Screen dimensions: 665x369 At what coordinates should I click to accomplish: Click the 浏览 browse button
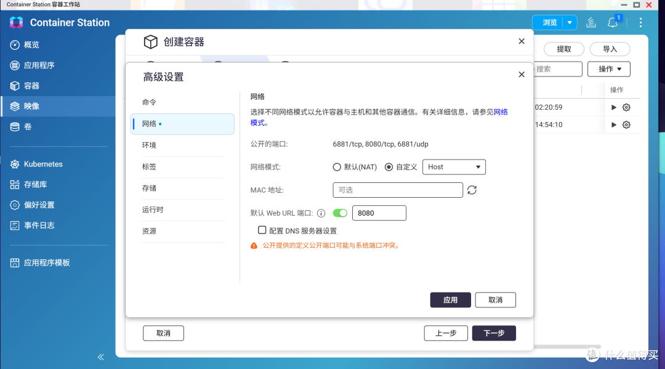click(549, 22)
